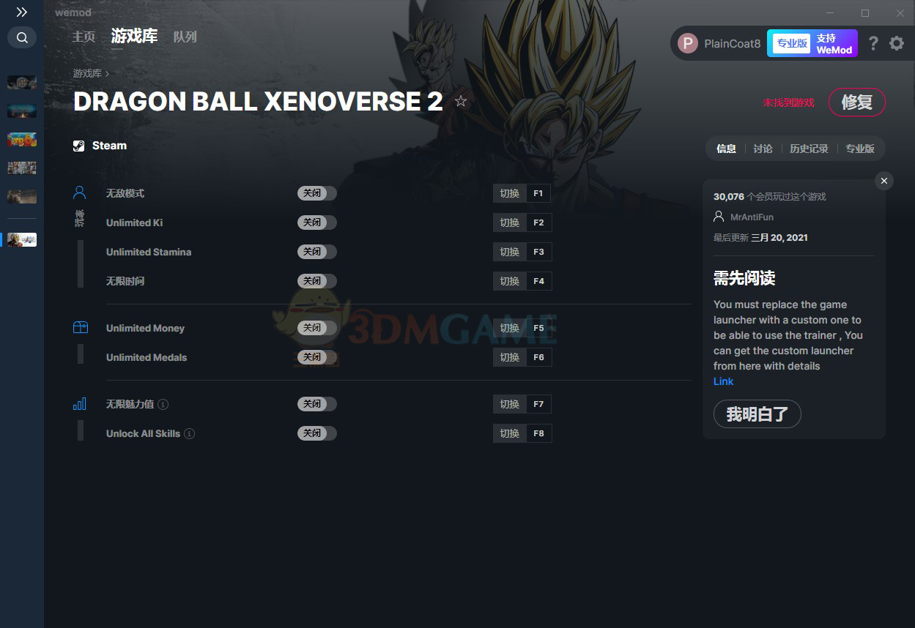Click the Steam platform icon

click(x=79, y=146)
